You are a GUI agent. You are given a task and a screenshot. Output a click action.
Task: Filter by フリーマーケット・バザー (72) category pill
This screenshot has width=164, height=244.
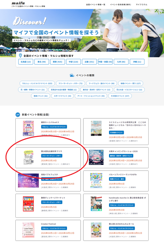[x=70, y=83]
